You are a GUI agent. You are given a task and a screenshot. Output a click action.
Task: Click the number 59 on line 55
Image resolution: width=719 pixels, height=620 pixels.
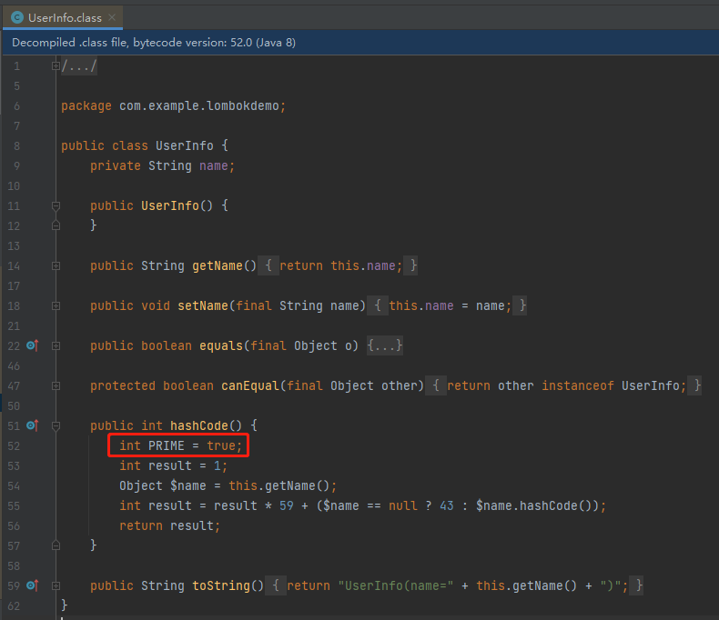[286, 506]
